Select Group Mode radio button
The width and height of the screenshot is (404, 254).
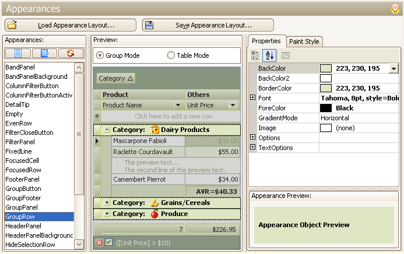[x=100, y=55]
